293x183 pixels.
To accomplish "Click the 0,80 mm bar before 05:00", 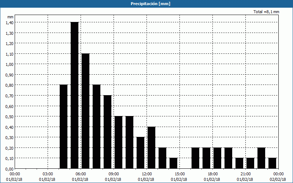I will 63,127.
